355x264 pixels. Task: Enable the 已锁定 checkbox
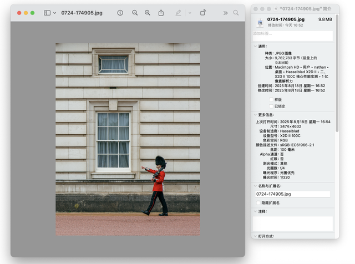(x=271, y=106)
